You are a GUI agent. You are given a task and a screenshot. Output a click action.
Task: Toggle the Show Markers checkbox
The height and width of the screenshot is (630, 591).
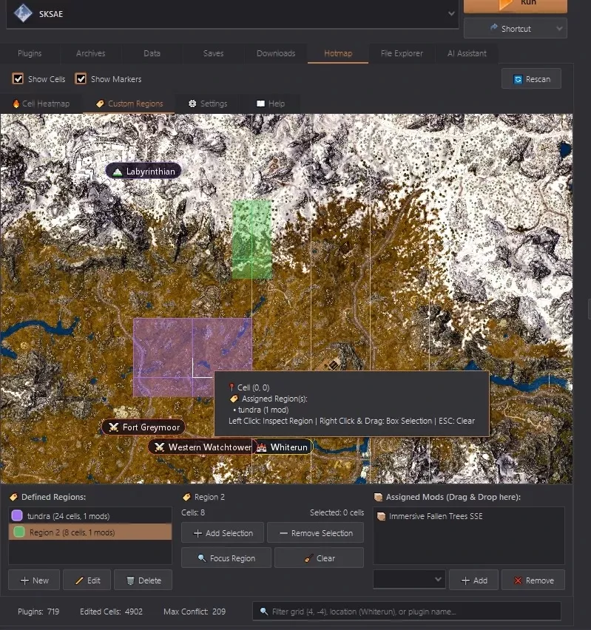81,78
